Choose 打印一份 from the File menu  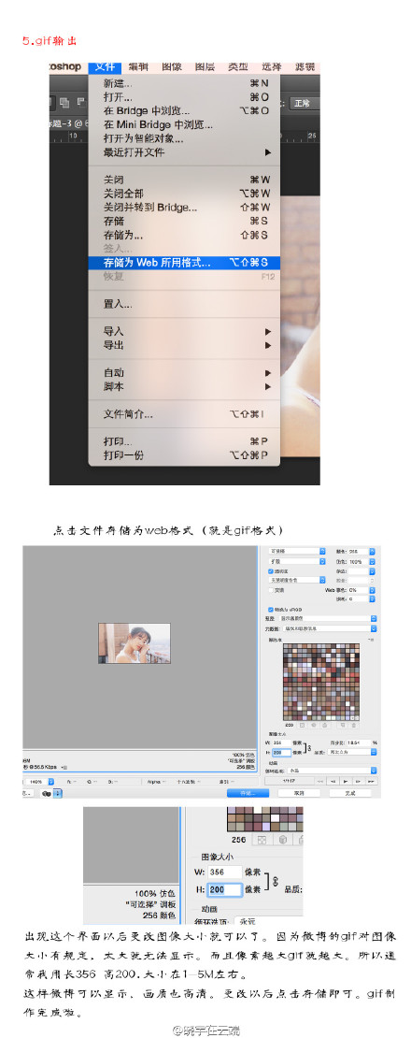click(184, 455)
